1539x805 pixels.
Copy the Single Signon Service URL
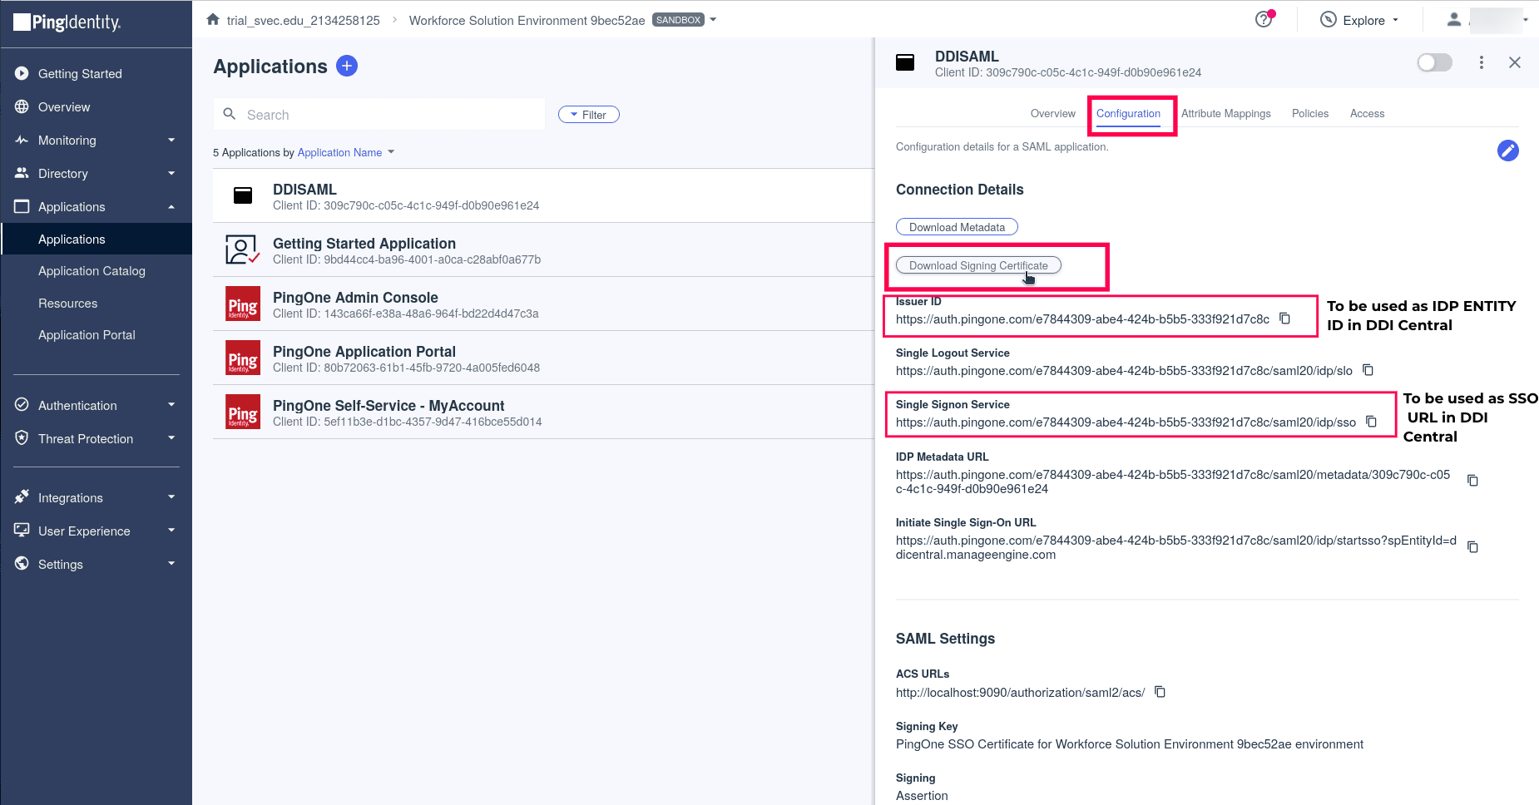(1371, 422)
